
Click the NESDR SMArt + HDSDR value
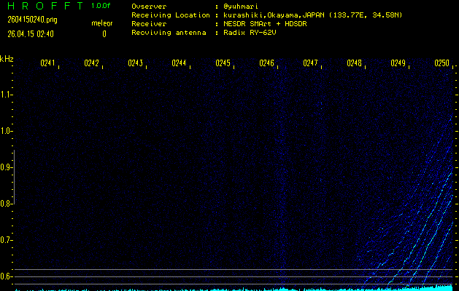coord(265,24)
